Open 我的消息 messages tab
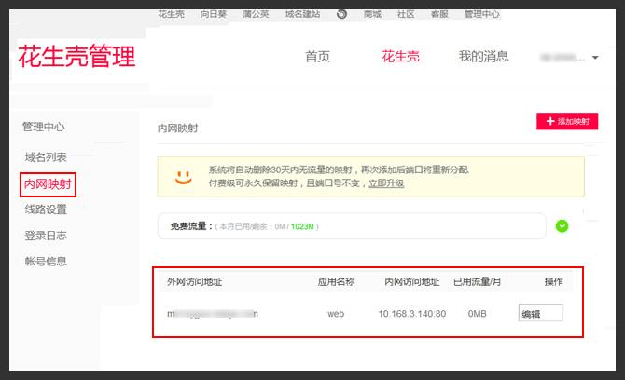This screenshot has height=380, width=625. coord(483,57)
